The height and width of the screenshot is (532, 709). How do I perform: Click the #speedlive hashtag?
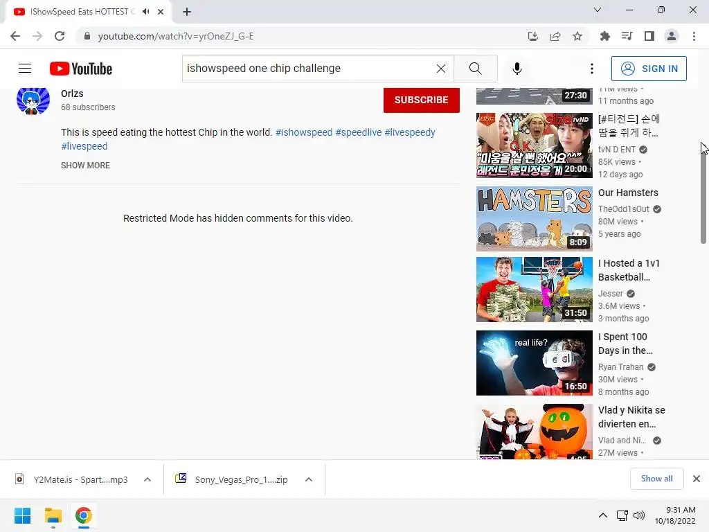tap(359, 132)
